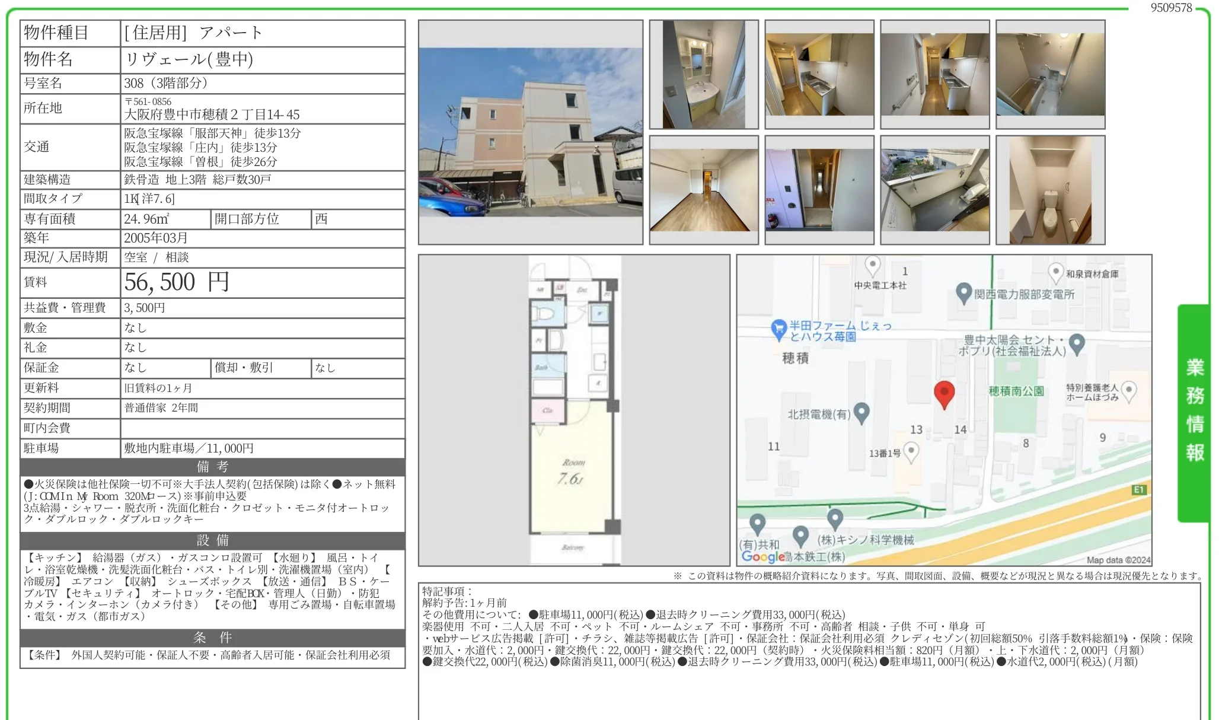Click the 備考 section header
This screenshot has width=1219, height=720.
pos(213,467)
